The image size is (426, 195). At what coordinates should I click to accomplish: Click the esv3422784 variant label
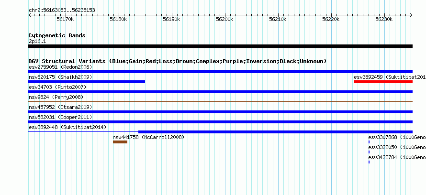(x=397, y=157)
